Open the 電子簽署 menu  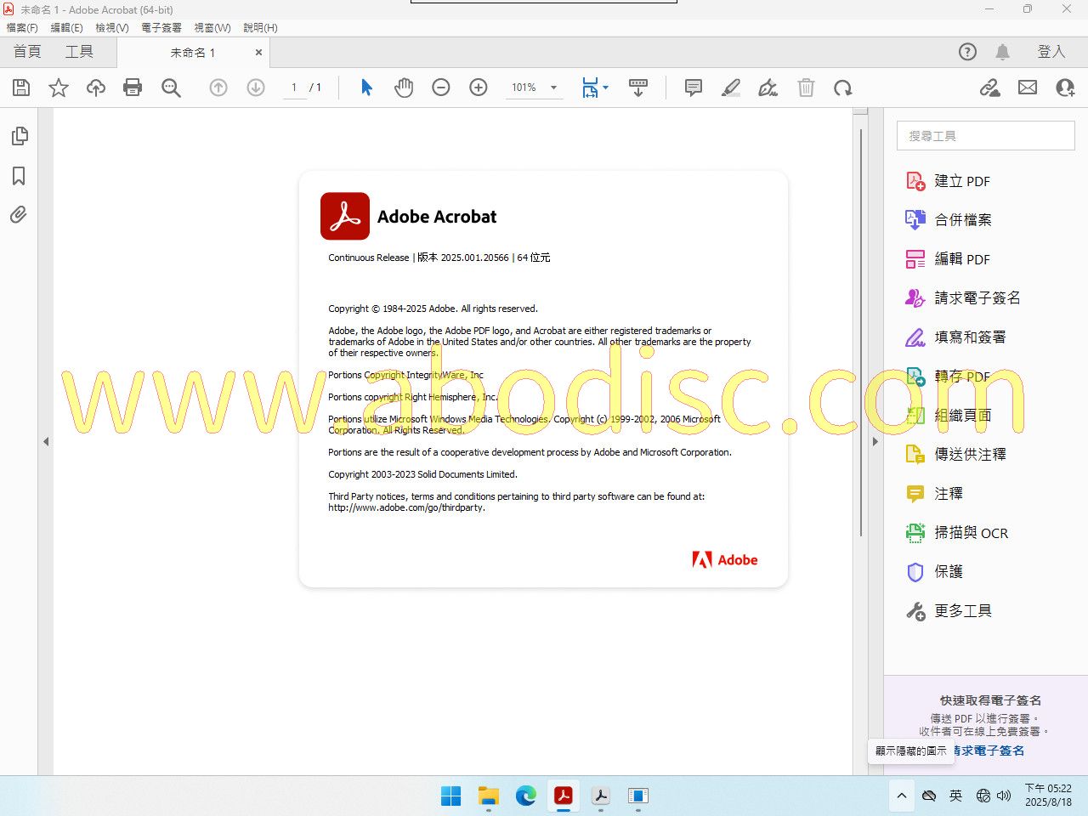[x=161, y=28]
